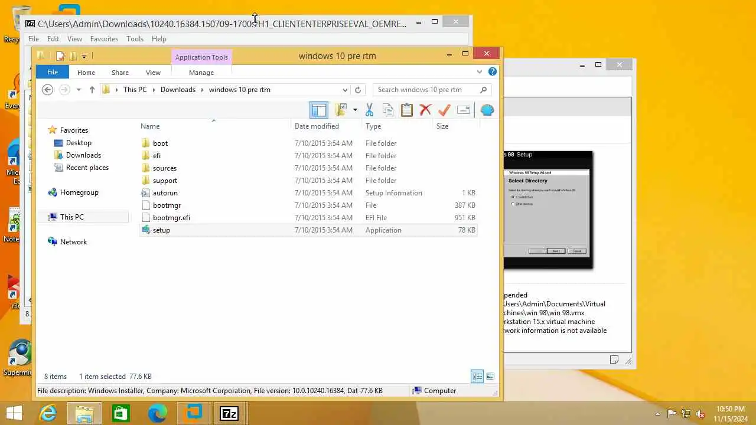This screenshot has width=756, height=425.
Task: Open Microsoft Edge from the taskbar
Action: pos(157,413)
